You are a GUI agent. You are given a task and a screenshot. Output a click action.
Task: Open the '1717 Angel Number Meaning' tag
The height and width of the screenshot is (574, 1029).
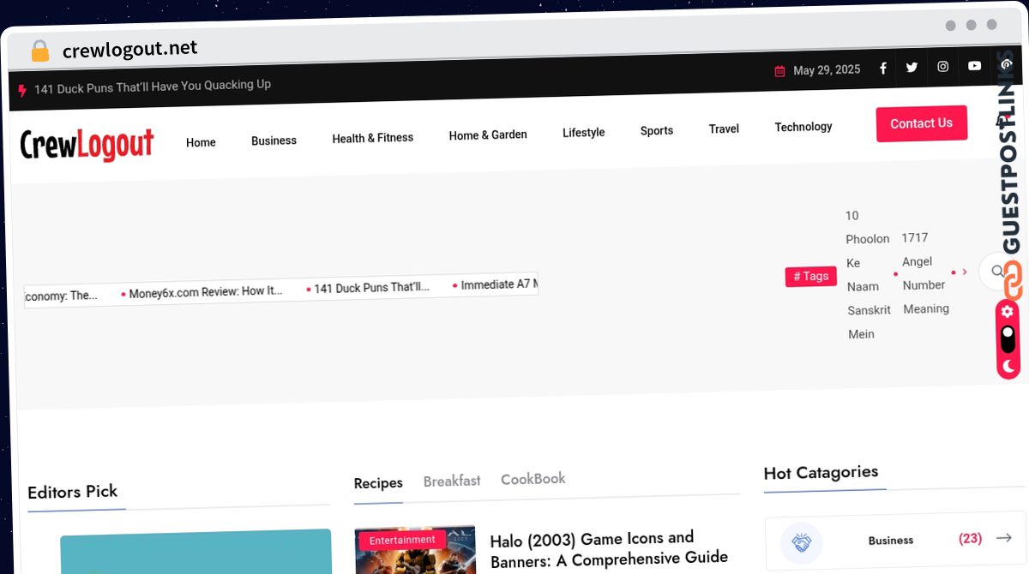924,273
